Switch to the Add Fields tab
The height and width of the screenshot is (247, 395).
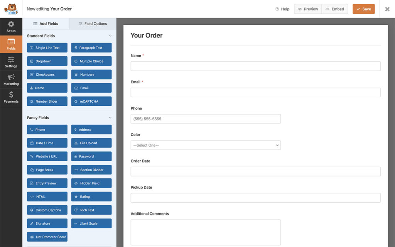click(46, 24)
